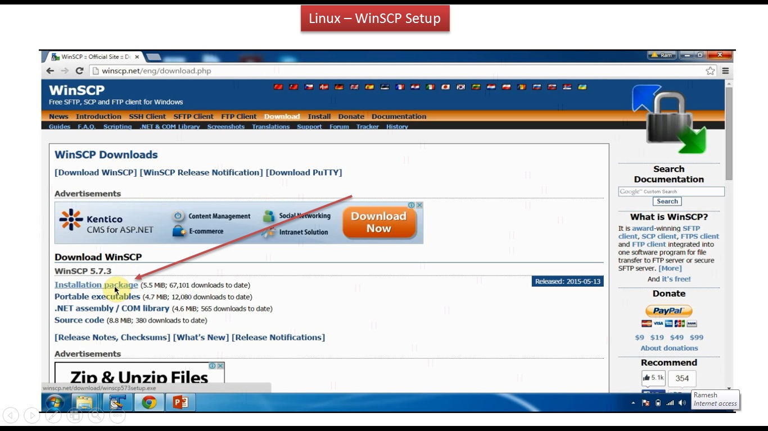Select the Danish flag language
The image size is (768, 431).
tap(324, 87)
